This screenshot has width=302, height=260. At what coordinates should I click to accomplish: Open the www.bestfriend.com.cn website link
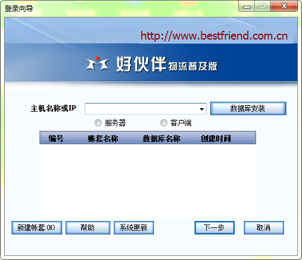coord(214,36)
